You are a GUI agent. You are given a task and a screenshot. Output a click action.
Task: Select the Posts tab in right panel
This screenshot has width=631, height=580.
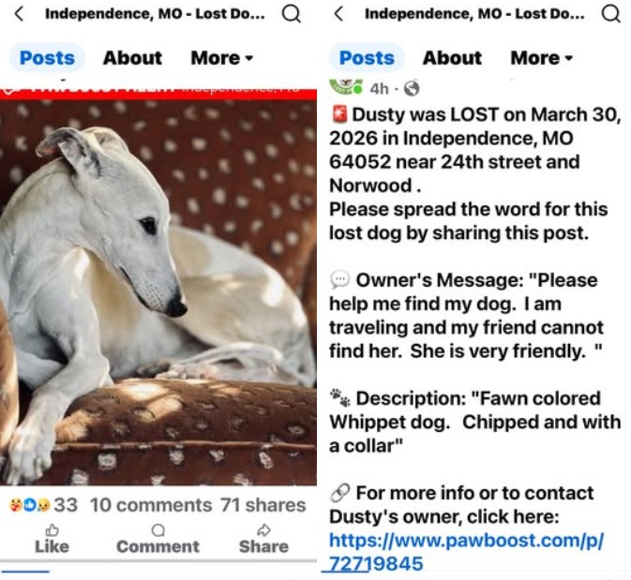(367, 58)
